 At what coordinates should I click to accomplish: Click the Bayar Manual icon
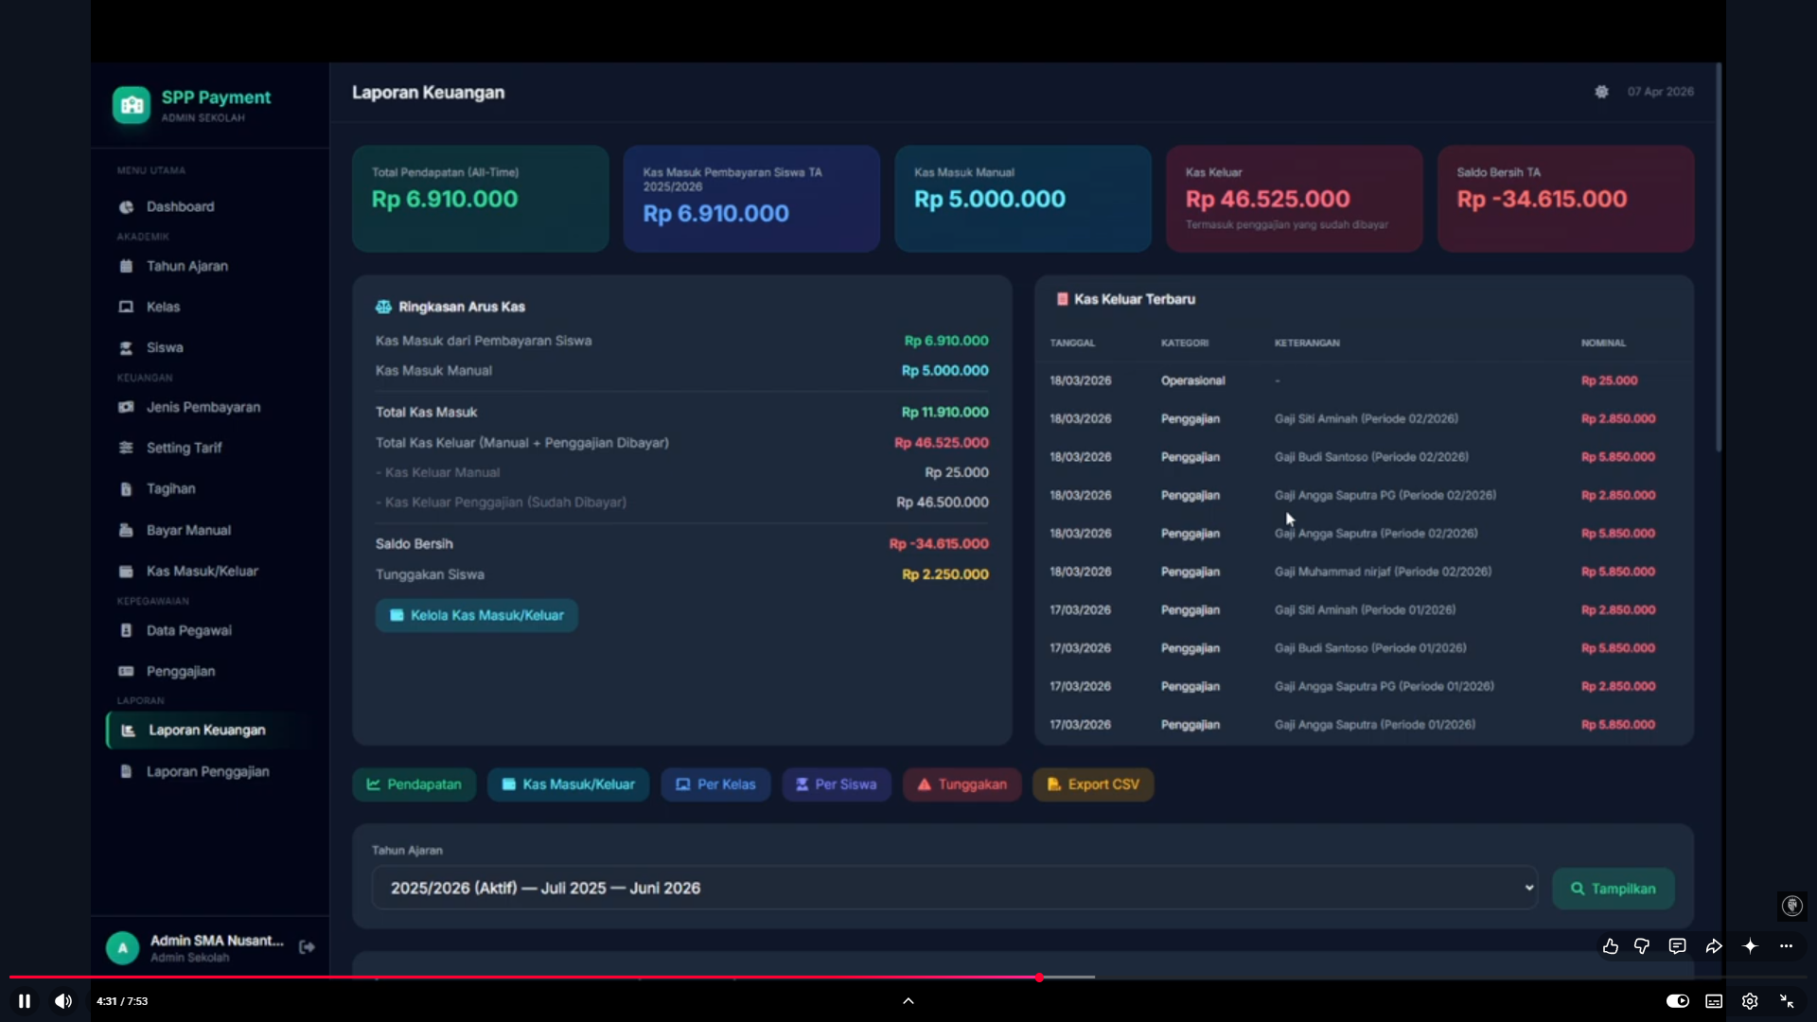point(126,530)
